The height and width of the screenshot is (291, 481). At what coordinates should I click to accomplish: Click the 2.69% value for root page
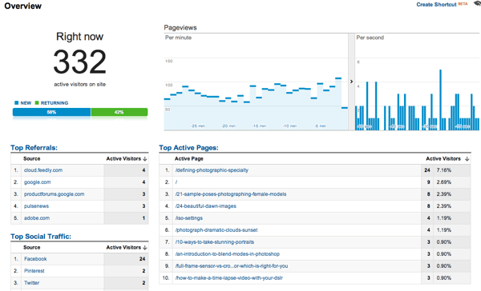pos(444,182)
